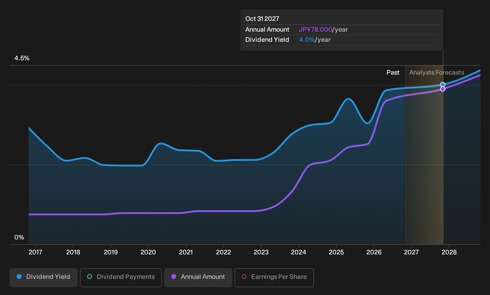Click the 2019 x-axis label
Screen dimensions: 490x295
[111, 252]
